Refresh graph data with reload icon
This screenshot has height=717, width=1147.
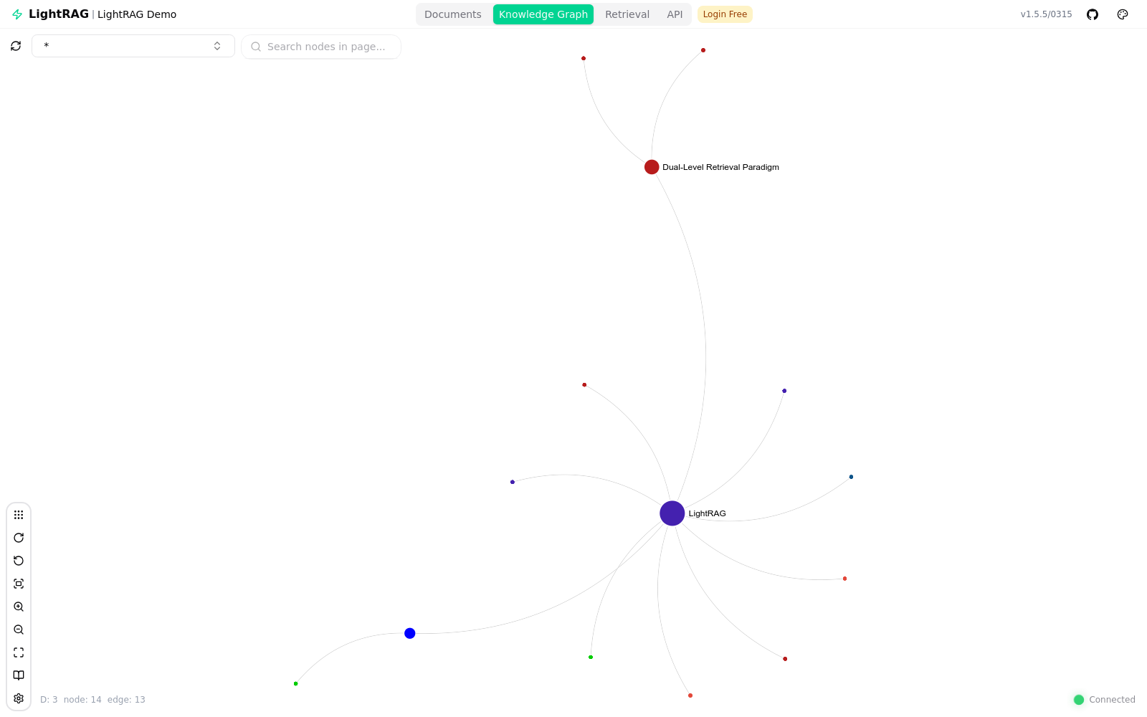[16, 46]
